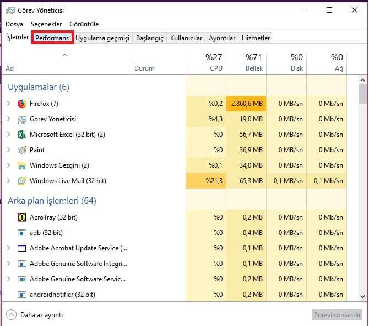Open the Kullanıcılar tab
This screenshot has height=326, width=369.
point(186,38)
